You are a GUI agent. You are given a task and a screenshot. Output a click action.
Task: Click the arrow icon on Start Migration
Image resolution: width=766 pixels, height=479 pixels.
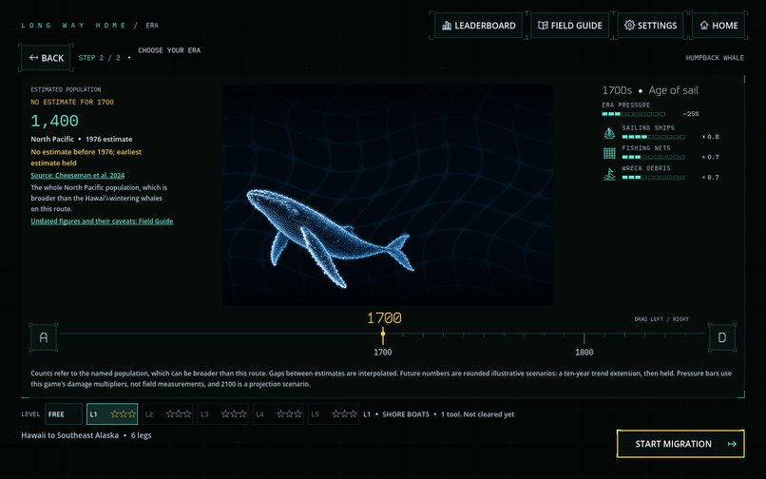click(732, 444)
